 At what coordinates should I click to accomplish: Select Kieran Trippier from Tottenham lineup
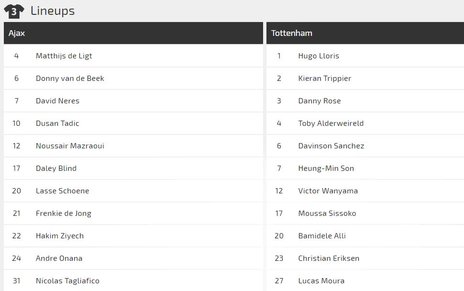click(324, 78)
